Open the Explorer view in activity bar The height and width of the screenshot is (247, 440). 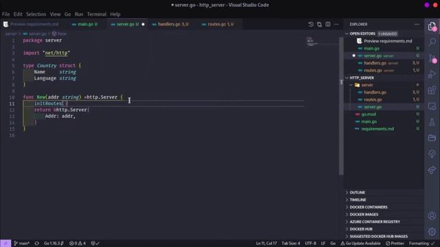point(432,27)
